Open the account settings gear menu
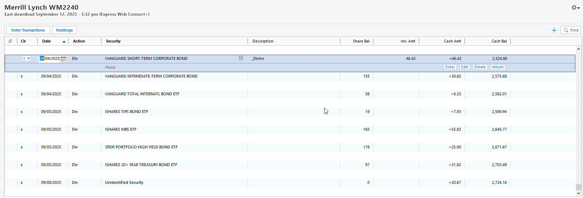The height and width of the screenshot is (198, 583). [575, 7]
